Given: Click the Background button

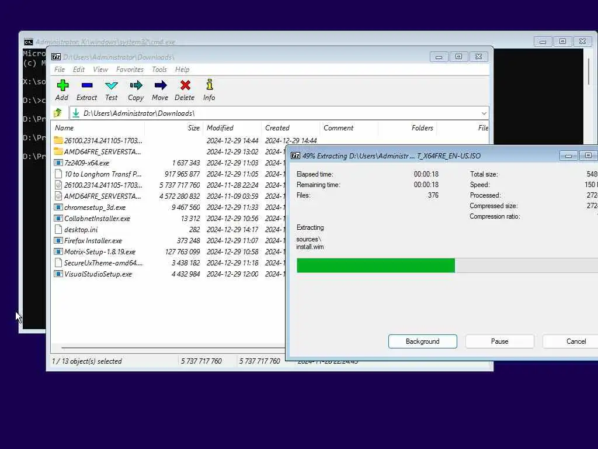Looking at the screenshot, I should click(423, 341).
